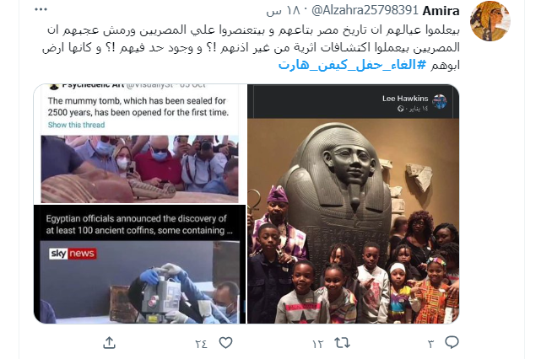Click the share upload icon
541x359 pixels.
(x=110, y=343)
